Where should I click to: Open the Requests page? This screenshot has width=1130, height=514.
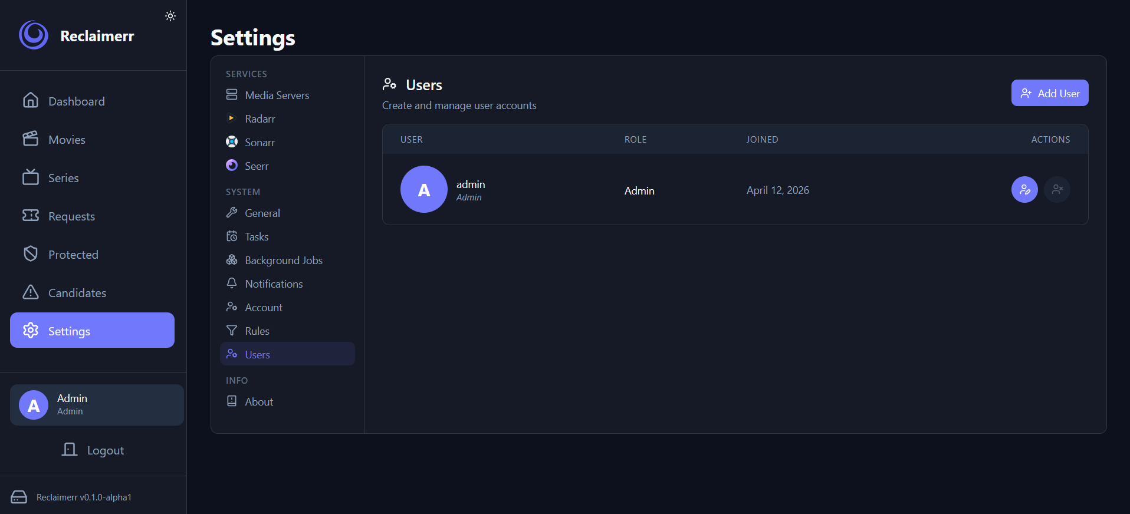pos(92,216)
